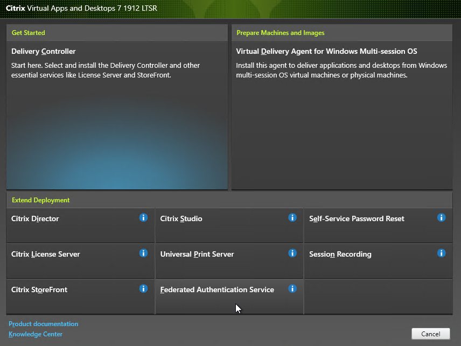The width and height of the screenshot is (461, 346).
Task: Select Universal Print Server option
Action: pos(197,255)
